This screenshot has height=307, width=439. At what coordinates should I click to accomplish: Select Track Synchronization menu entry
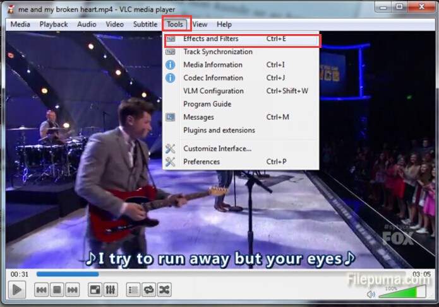217,52
